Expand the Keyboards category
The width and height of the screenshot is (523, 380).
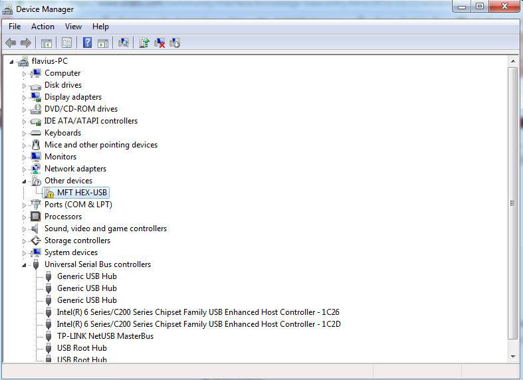24,134
